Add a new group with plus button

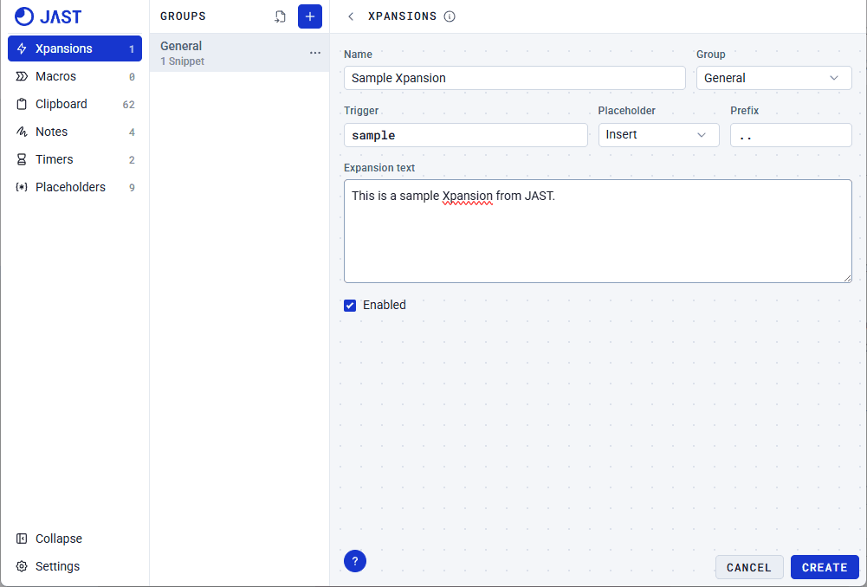tap(310, 16)
